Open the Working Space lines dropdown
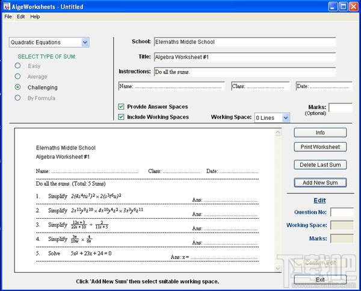361x291 pixels. 286,117
